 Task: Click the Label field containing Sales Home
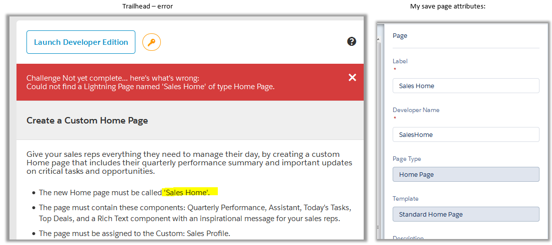pyautogui.click(x=466, y=86)
